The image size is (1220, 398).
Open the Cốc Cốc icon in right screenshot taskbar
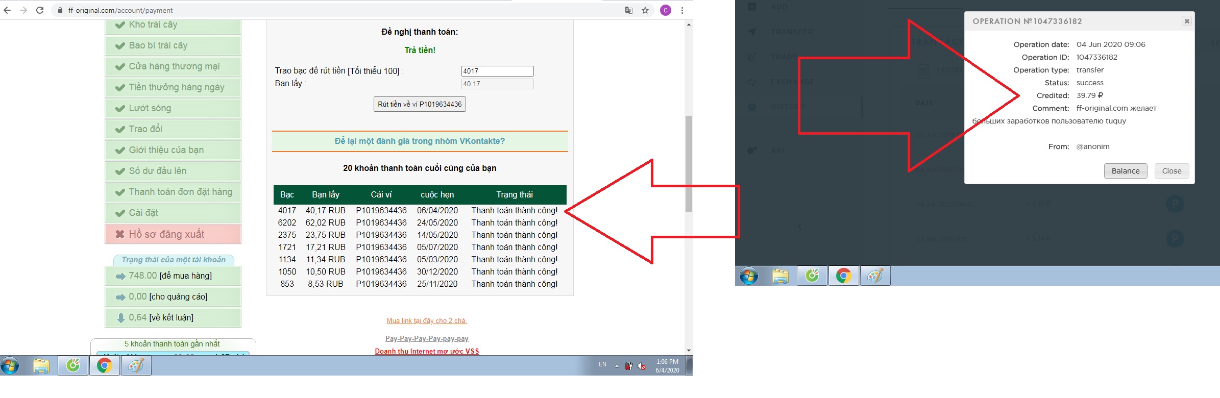point(812,276)
